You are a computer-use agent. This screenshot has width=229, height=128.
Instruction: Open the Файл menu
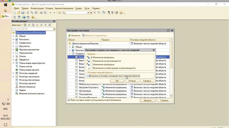[x=16, y=9]
